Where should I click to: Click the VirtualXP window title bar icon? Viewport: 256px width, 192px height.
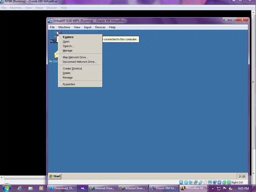point(50,20)
